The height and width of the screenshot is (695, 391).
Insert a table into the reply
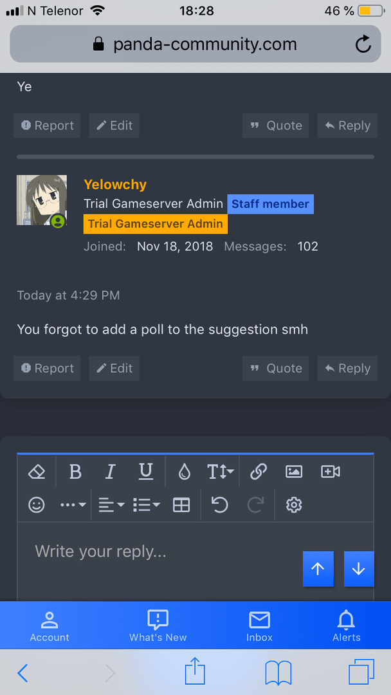point(181,505)
